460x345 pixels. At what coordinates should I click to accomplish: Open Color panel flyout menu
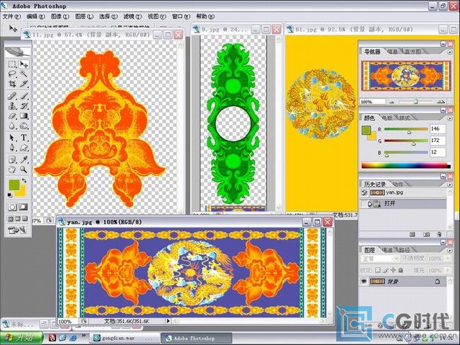coord(449,118)
